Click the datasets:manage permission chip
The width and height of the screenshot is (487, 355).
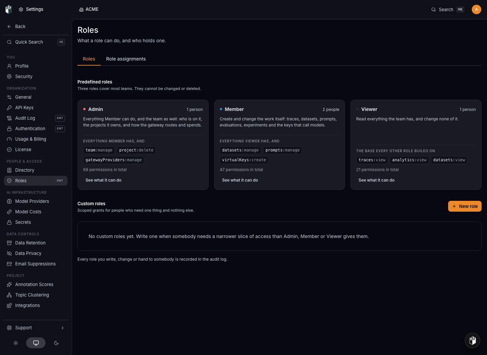240,150
